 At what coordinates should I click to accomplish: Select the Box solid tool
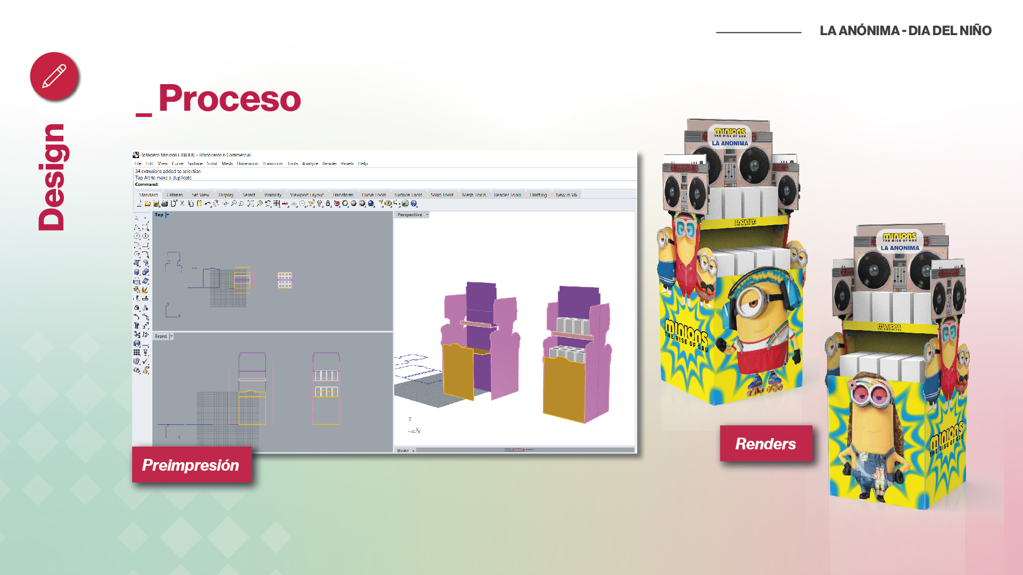click(x=136, y=272)
